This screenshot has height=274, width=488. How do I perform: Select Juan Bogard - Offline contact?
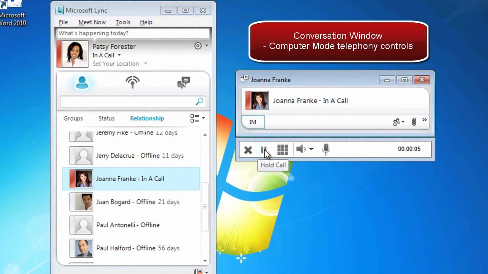[131, 202]
